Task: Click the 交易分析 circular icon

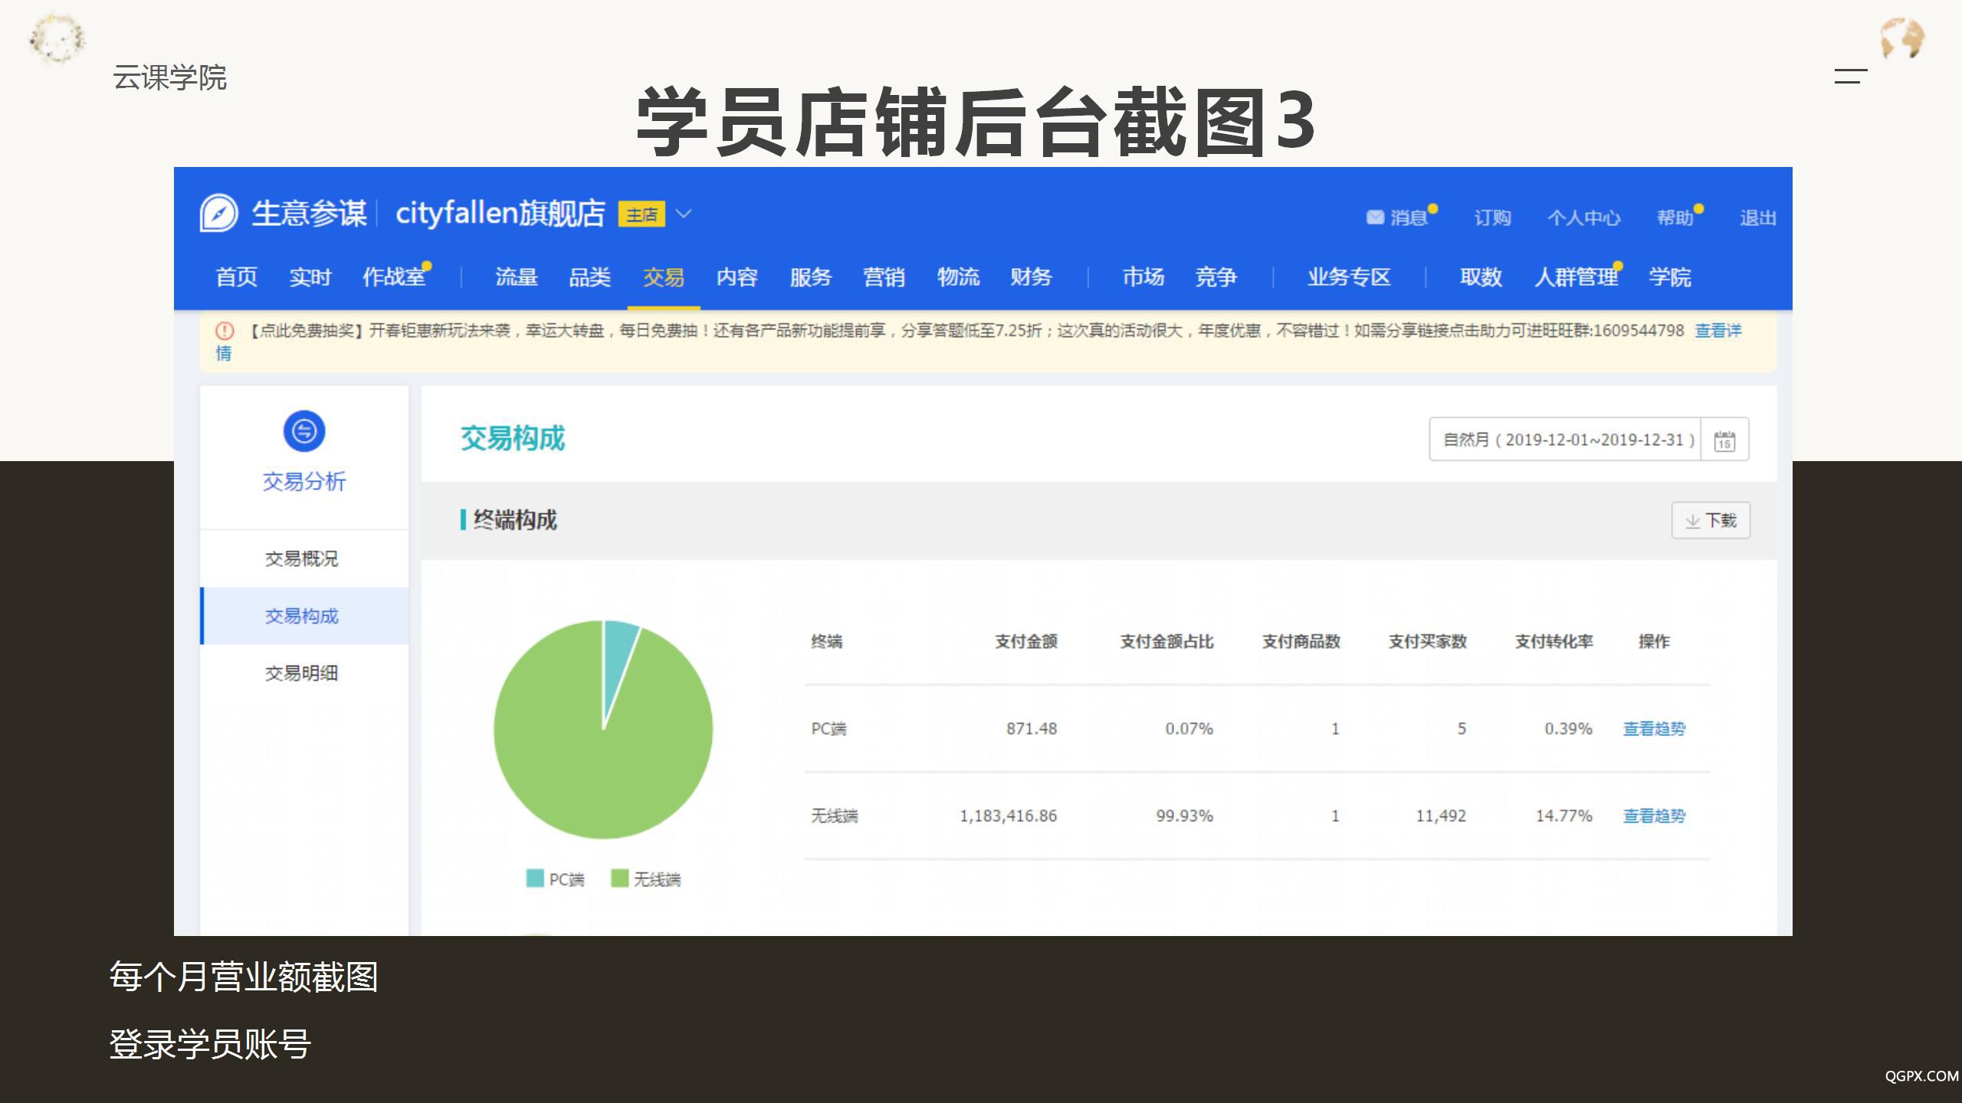Action: (x=304, y=431)
